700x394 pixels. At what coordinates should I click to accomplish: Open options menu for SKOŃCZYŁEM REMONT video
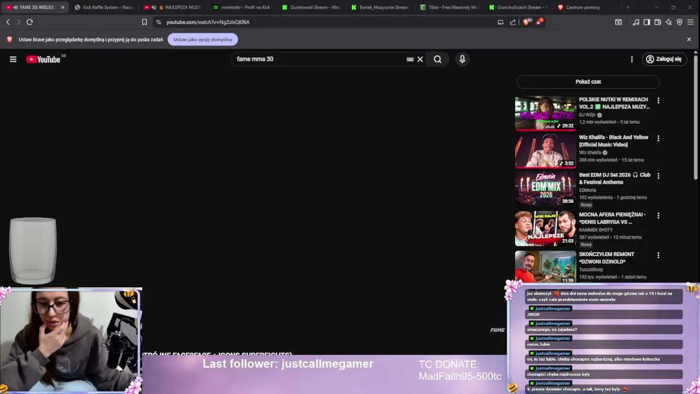point(658,255)
